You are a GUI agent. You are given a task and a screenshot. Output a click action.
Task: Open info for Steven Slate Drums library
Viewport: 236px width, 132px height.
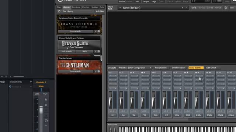point(95,51)
